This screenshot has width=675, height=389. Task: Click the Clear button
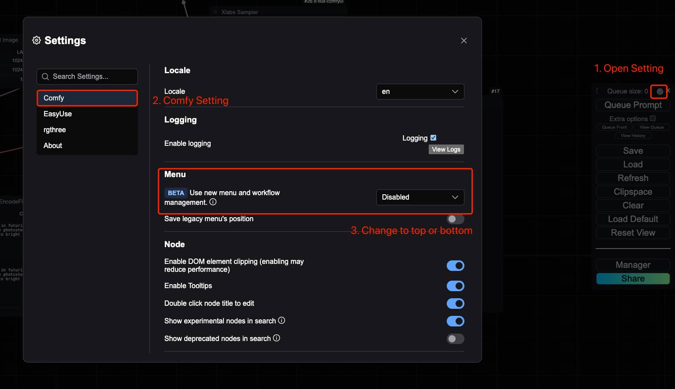633,205
